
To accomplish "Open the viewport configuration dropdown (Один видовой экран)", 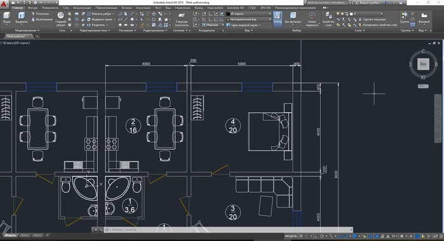I will [x=244, y=25].
